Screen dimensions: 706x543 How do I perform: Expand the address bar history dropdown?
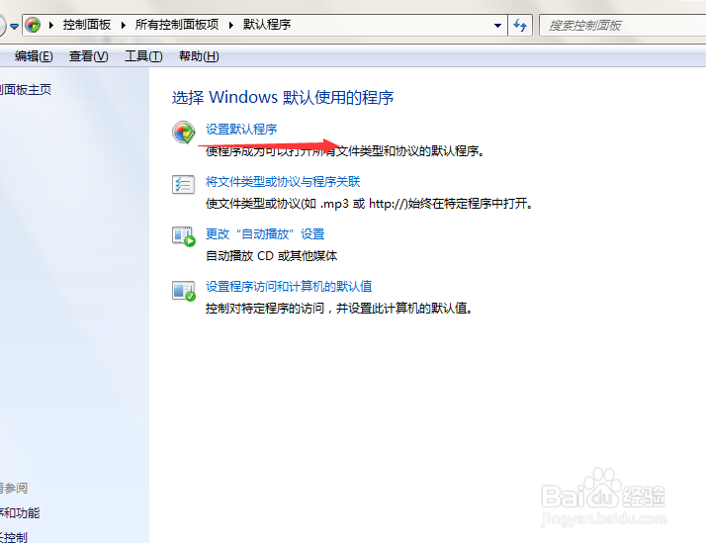[497, 26]
